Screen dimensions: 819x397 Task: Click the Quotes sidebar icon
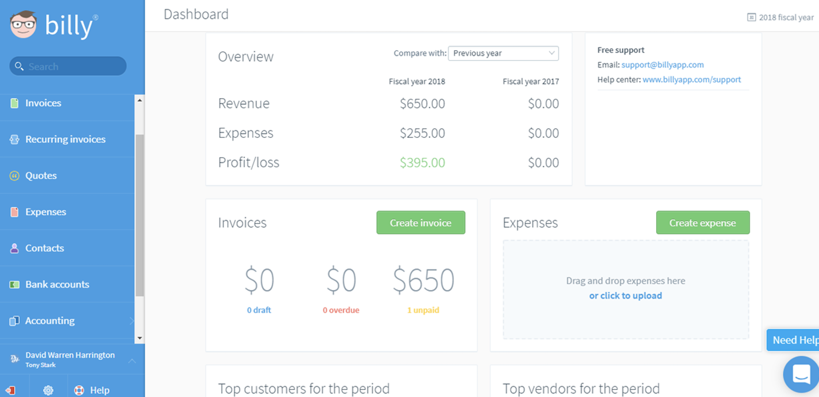pyautogui.click(x=14, y=176)
